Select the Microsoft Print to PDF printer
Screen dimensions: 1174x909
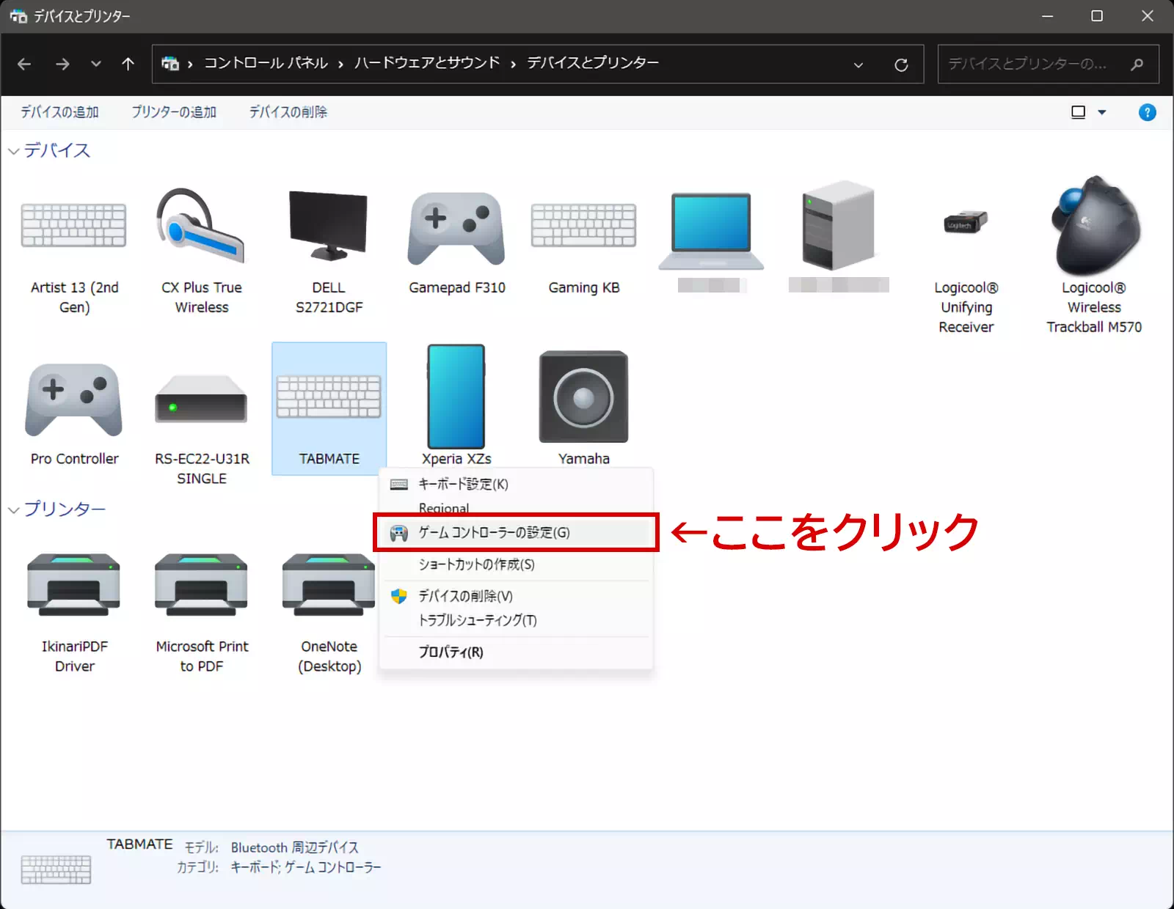pyautogui.click(x=201, y=584)
